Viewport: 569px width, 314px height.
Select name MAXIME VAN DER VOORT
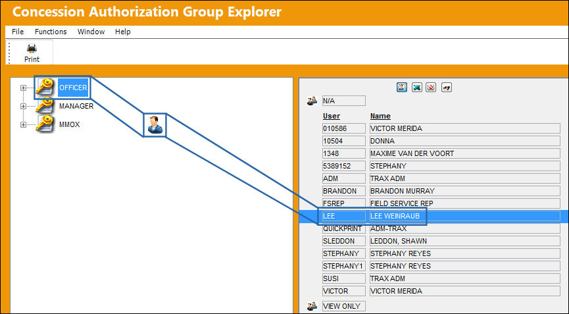click(x=465, y=153)
